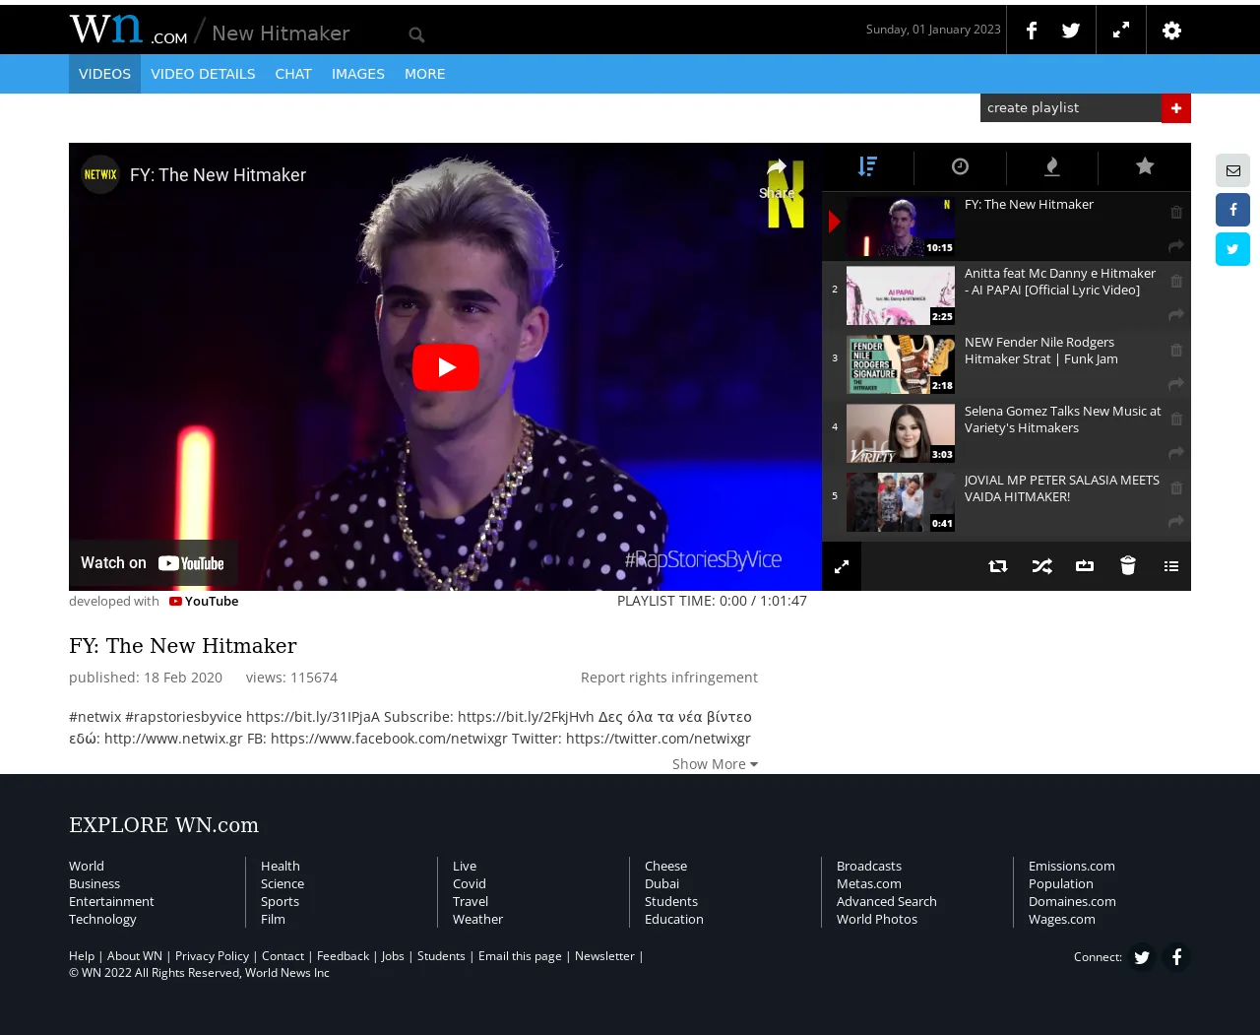1260x1035 pixels.
Task: Select the clock recent sorting icon
Action: pyautogui.click(x=960, y=166)
